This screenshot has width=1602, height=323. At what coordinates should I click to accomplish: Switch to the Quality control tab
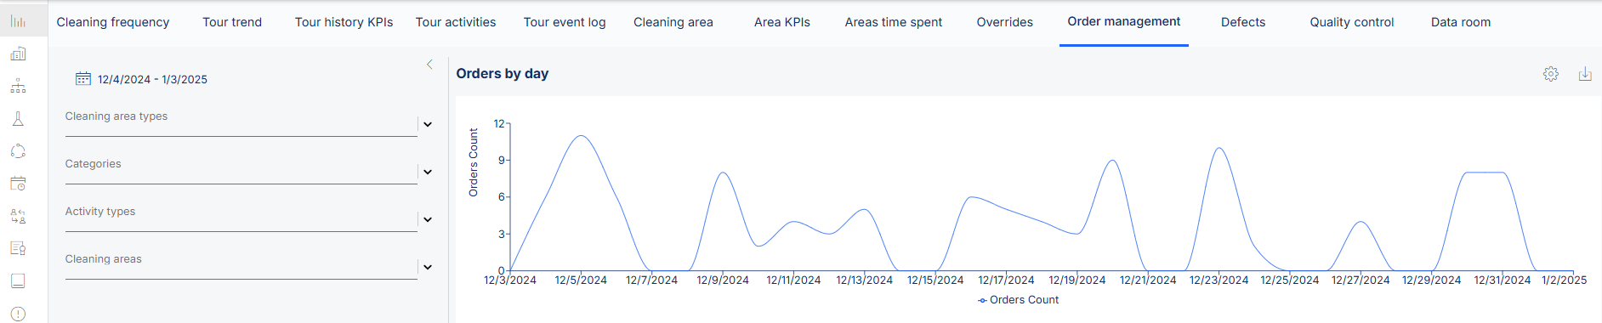pyautogui.click(x=1351, y=22)
